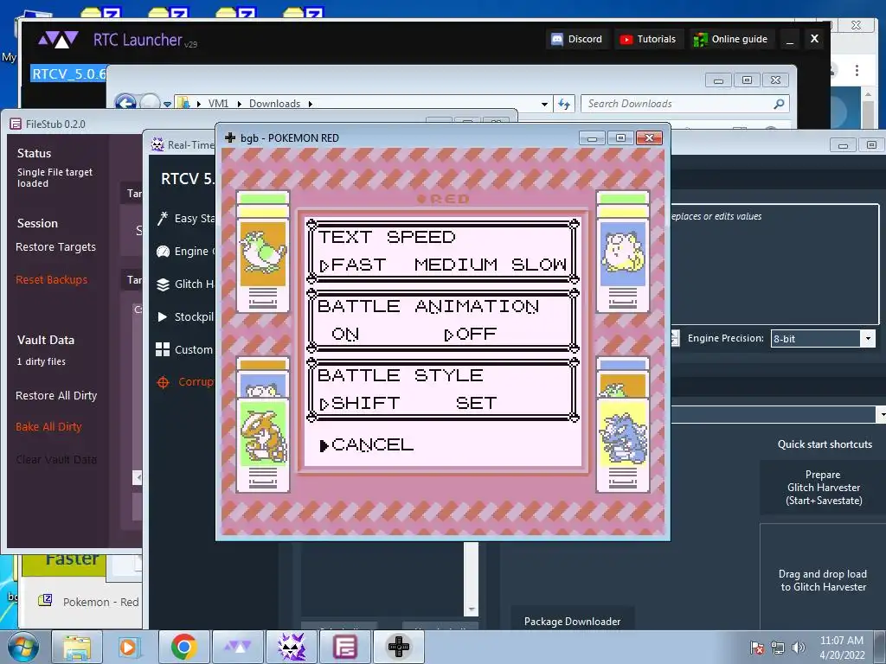This screenshot has height=664, width=886.
Task: Click the Easy Start wand icon
Action: [x=163, y=219]
